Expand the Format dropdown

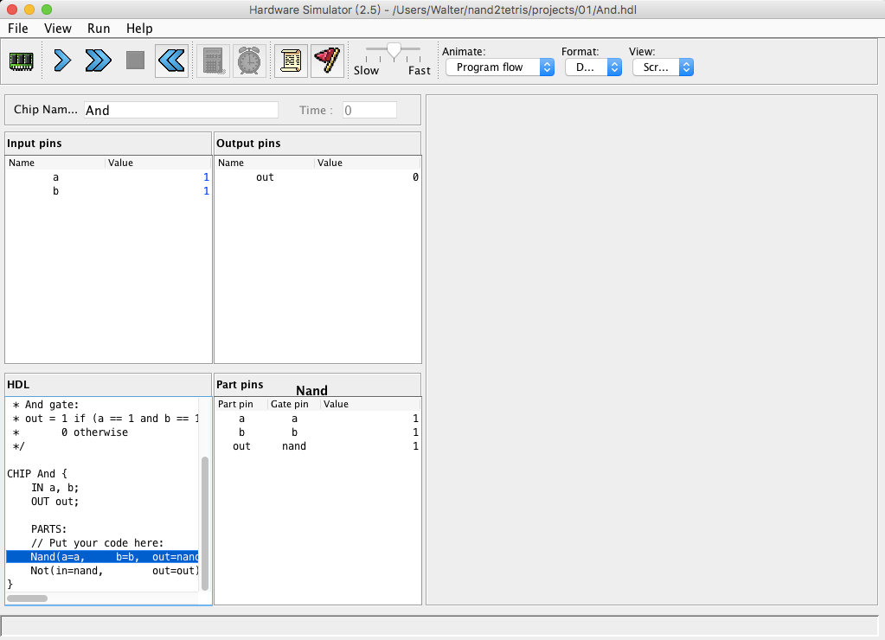click(593, 67)
